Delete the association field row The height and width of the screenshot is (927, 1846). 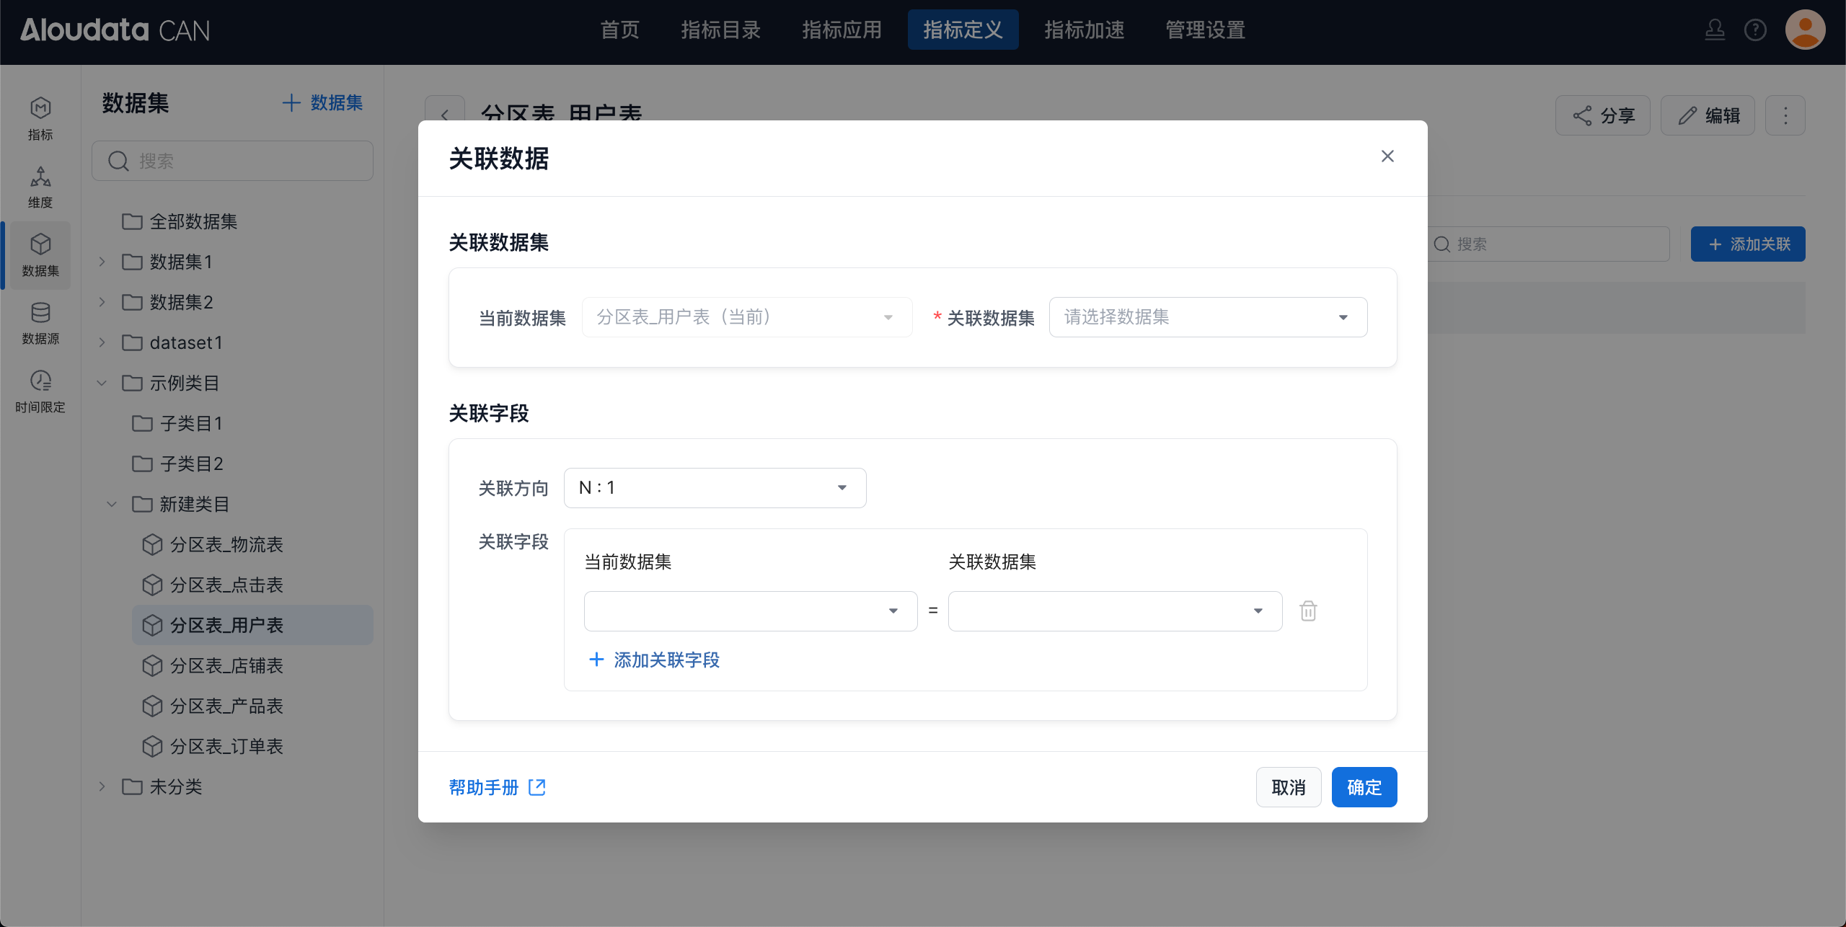click(1308, 611)
